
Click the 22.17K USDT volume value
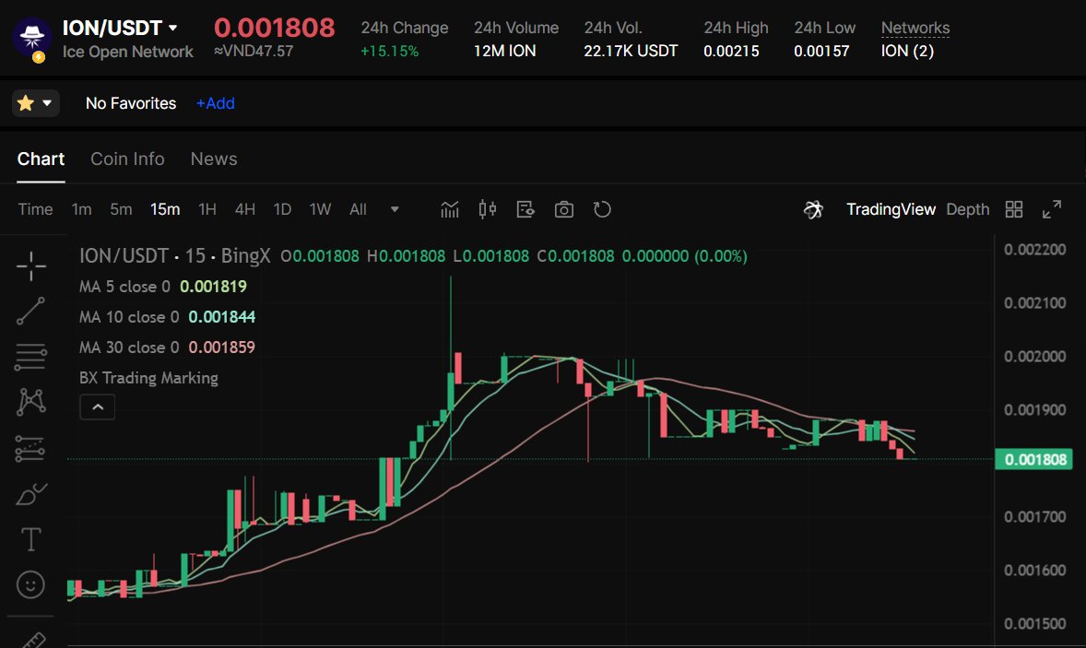[x=631, y=52]
